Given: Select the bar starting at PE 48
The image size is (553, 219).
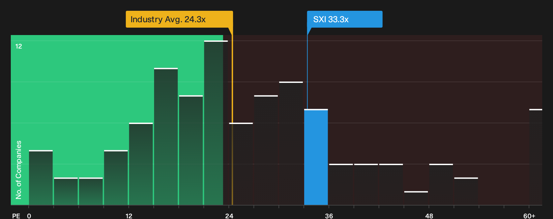Looking at the screenshot, I should (441, 184).
